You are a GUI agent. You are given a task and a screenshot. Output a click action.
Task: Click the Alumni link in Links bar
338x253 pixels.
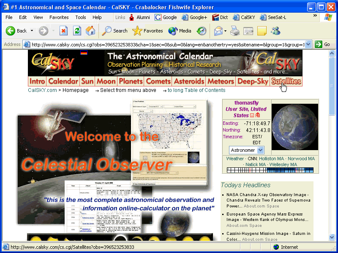click(139, 17)
